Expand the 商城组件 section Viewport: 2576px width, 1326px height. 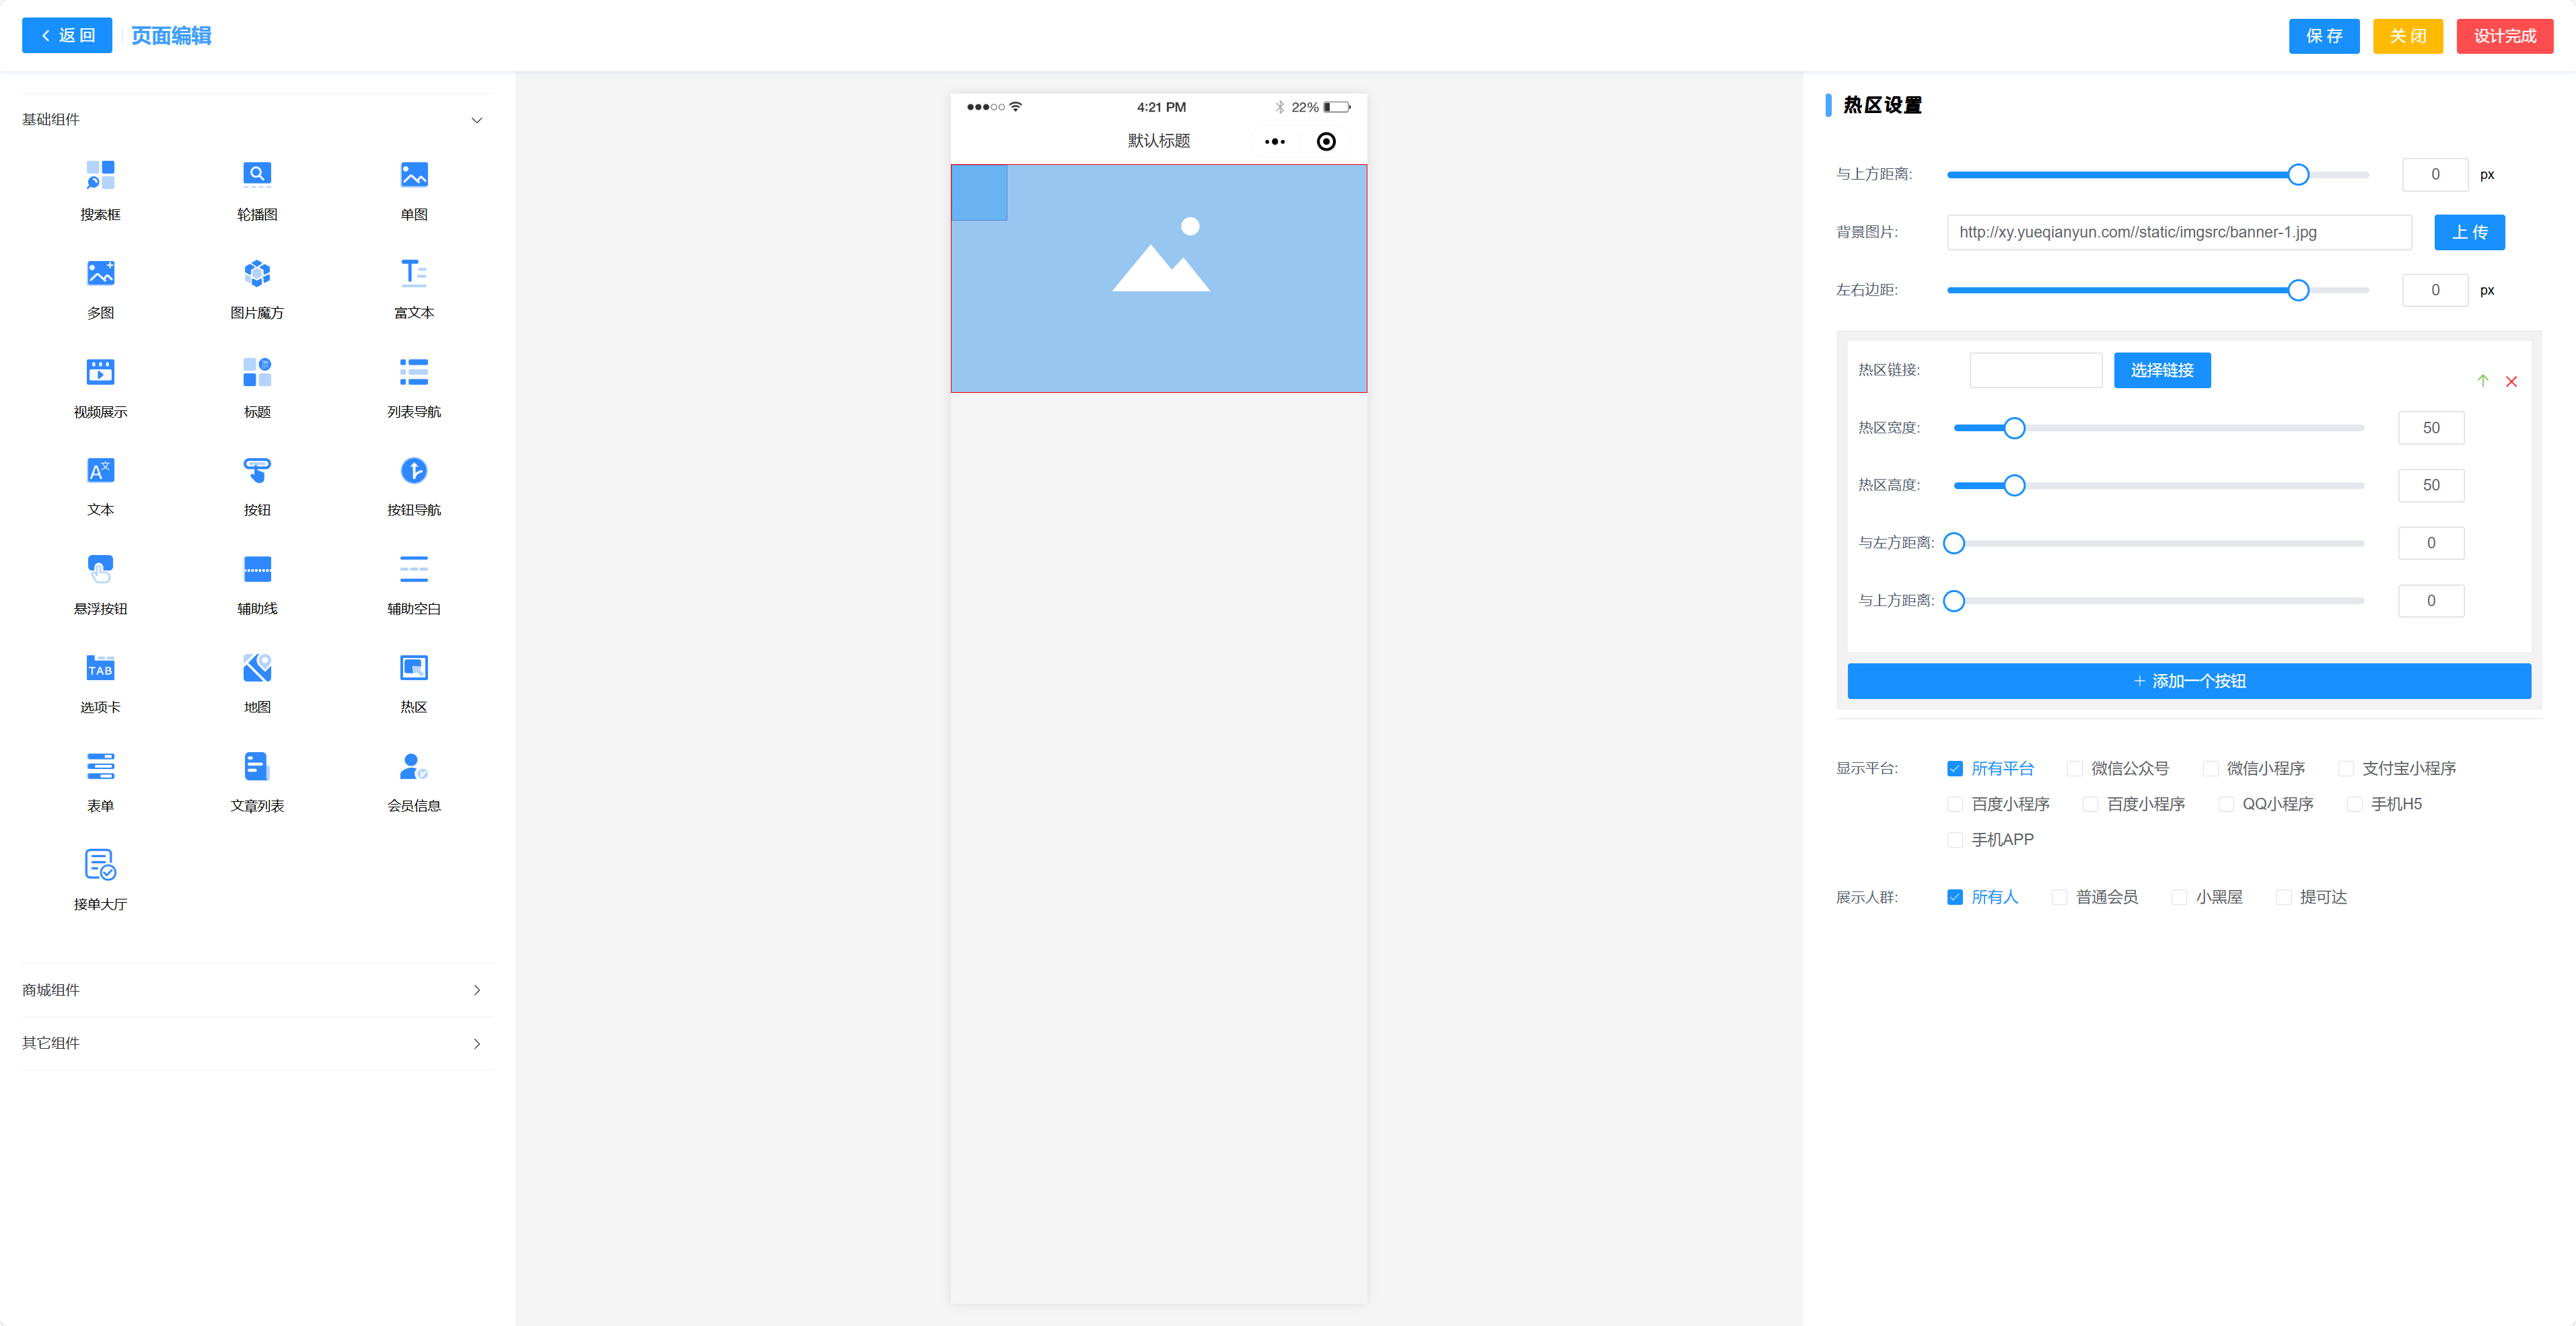tap(476, 990)
